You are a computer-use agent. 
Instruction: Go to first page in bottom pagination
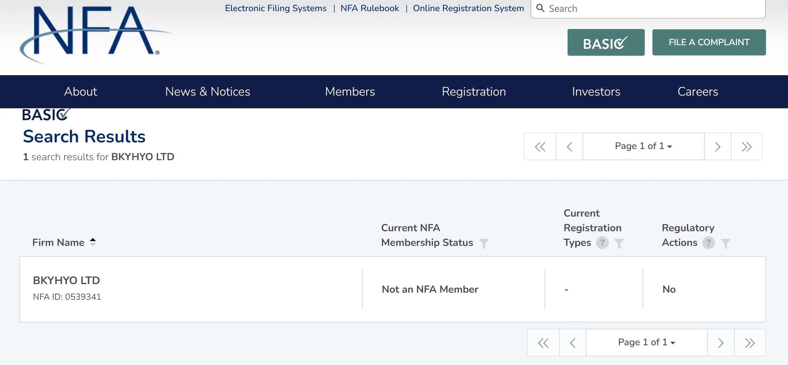point(543,343)
